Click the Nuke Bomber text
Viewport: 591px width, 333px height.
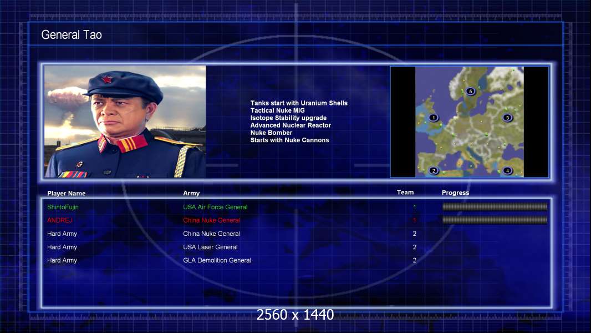coord(271,133)
